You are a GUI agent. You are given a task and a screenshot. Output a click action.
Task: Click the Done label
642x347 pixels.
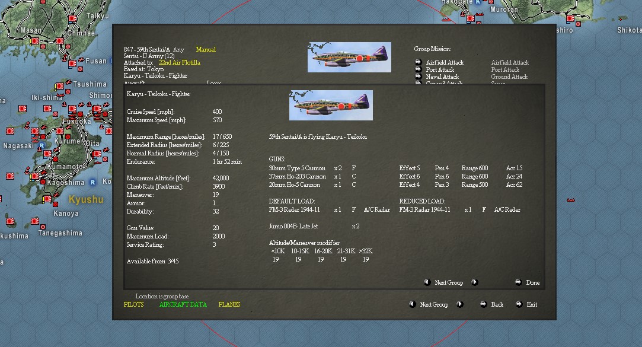[x=533, y=283]
